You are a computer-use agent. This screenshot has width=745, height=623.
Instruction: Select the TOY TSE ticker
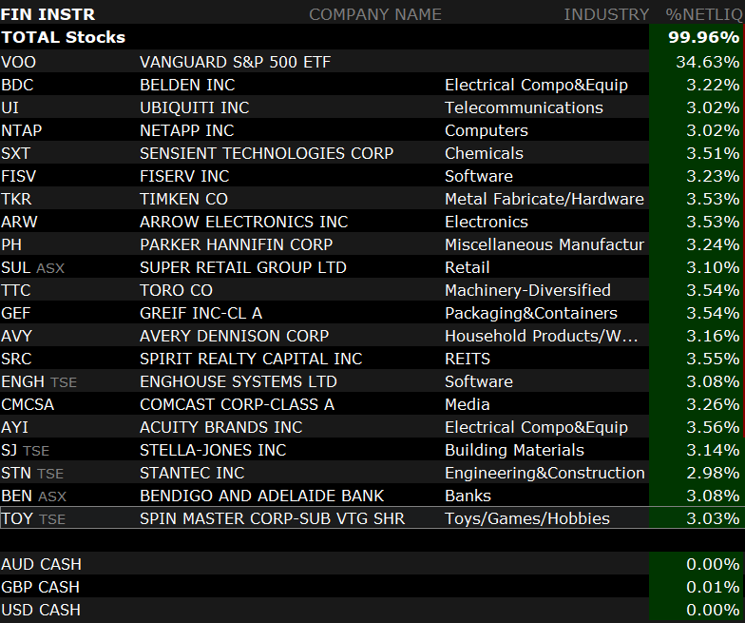(x=33, y=518)
